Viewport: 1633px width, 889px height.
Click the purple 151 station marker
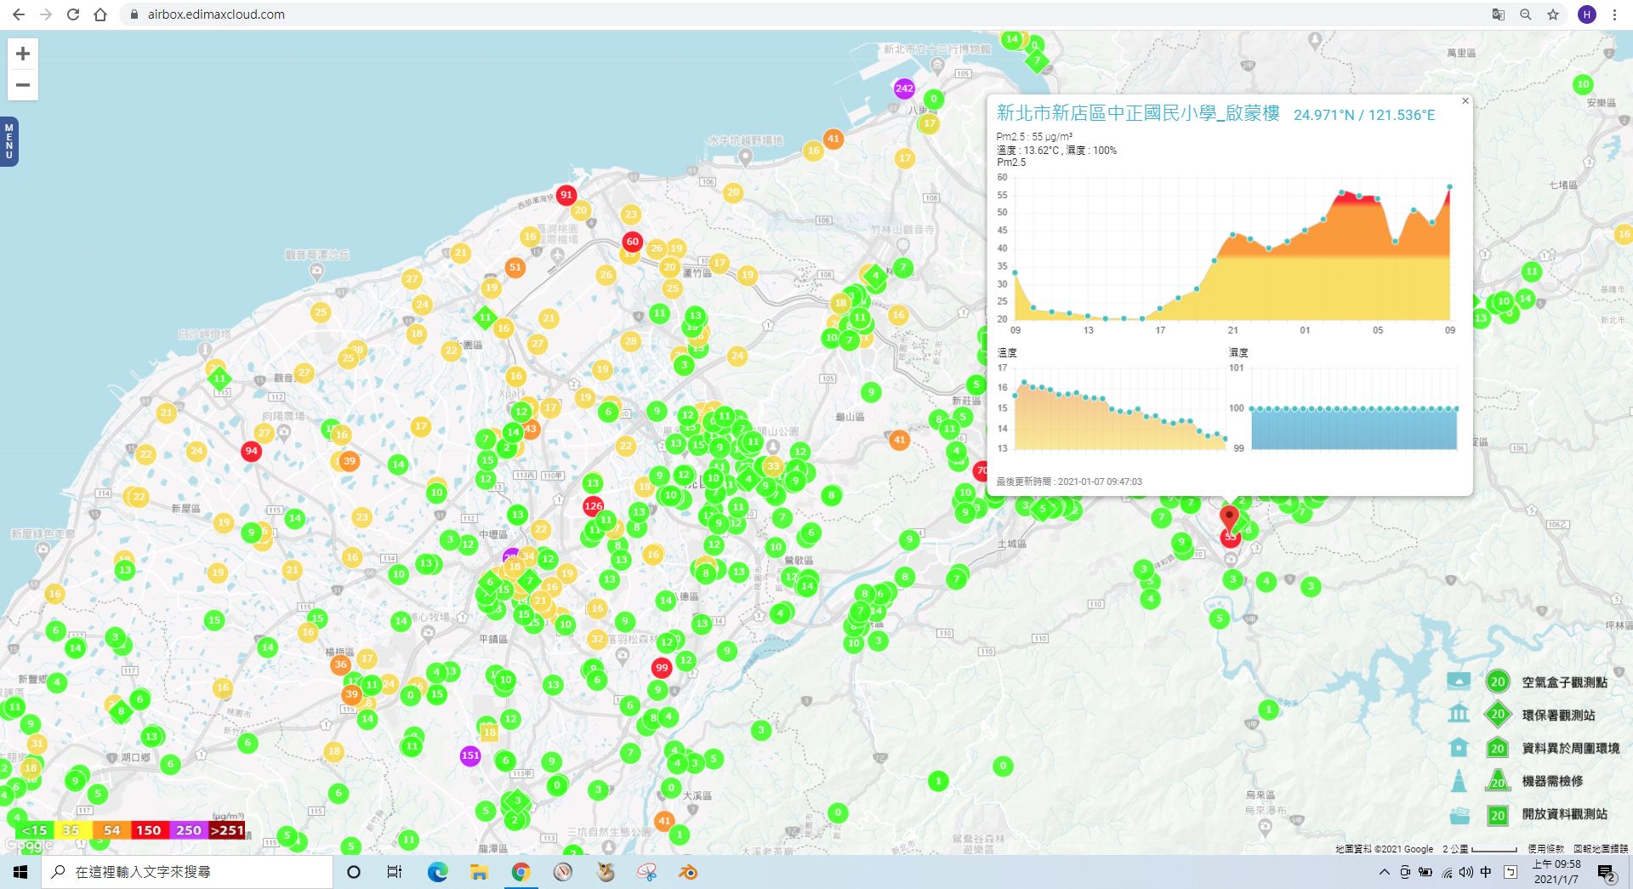pyautogui.click(x=470, y=755)
